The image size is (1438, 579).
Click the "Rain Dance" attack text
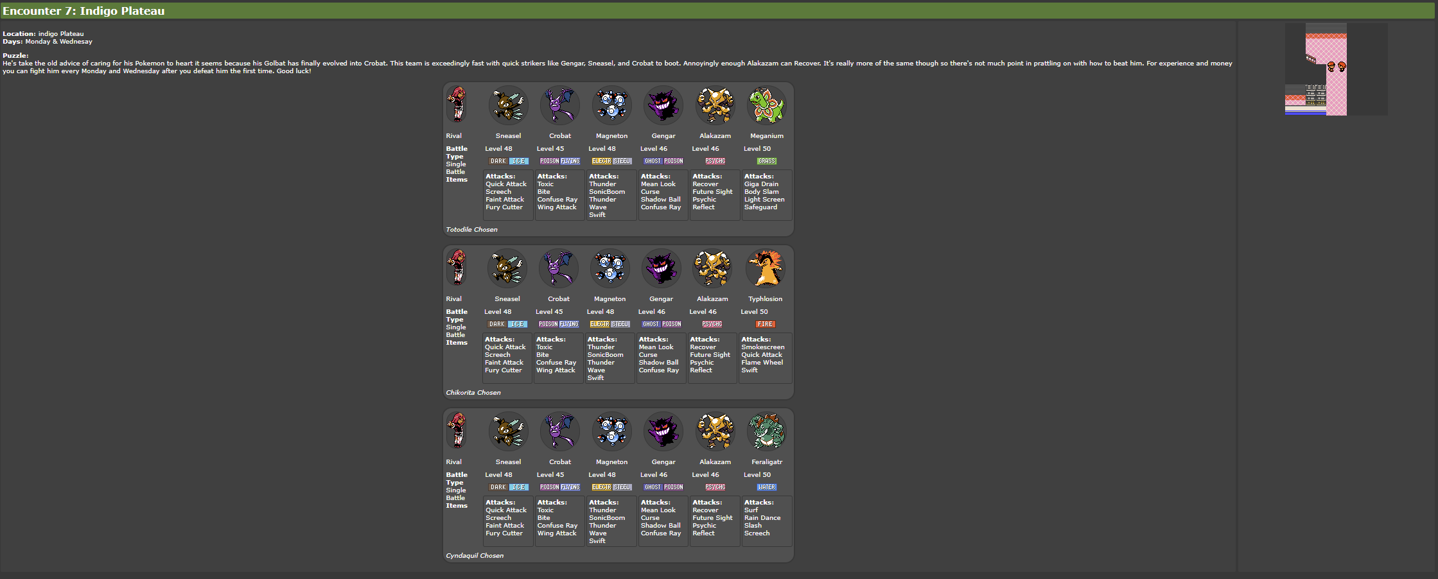click(x=762, y=518)
